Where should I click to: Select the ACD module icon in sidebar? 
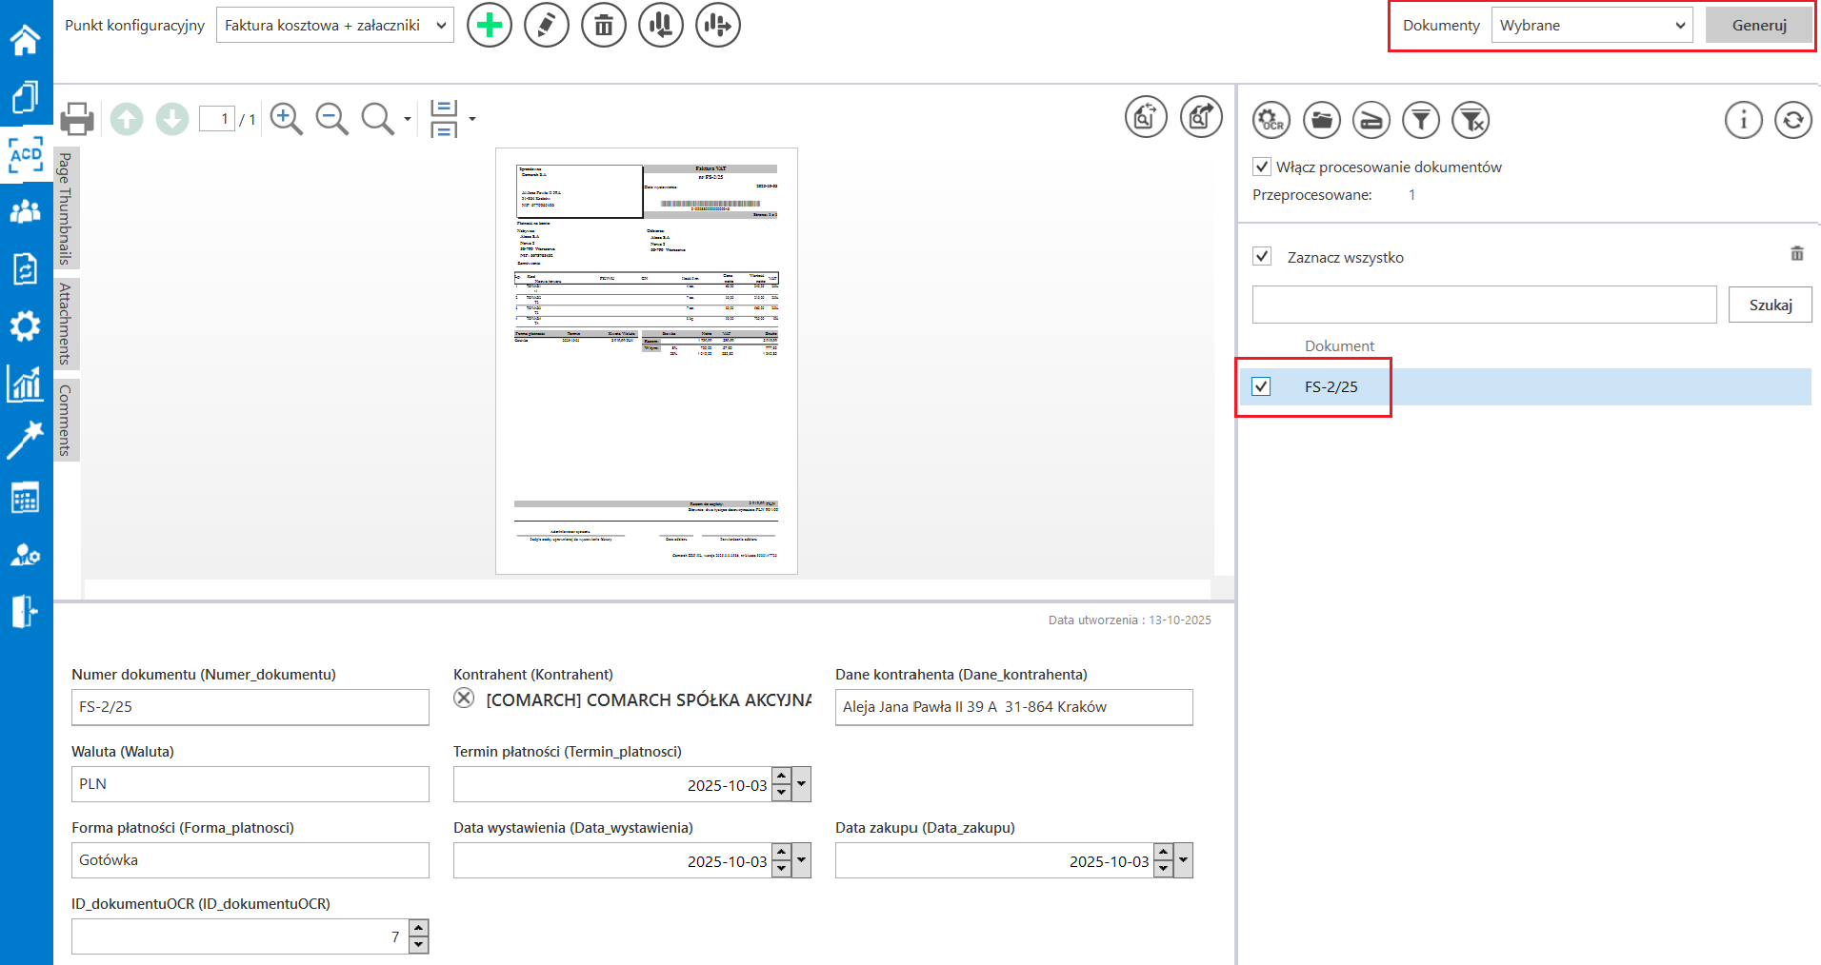pyautogui.click(x=25, y=154)
